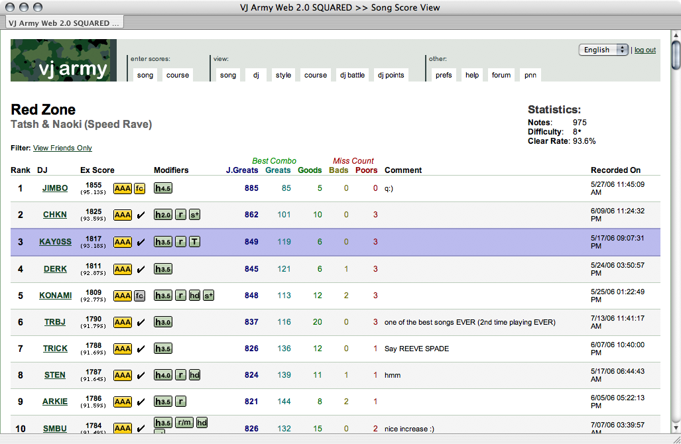Click the vertical scrollbar thumb

click(x=675, y=54)
